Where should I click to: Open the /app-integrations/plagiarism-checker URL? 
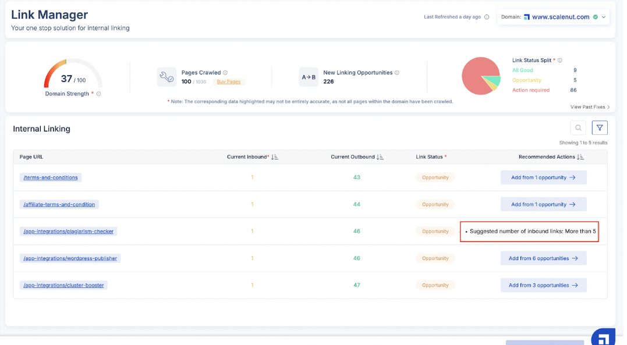[68, 232]
